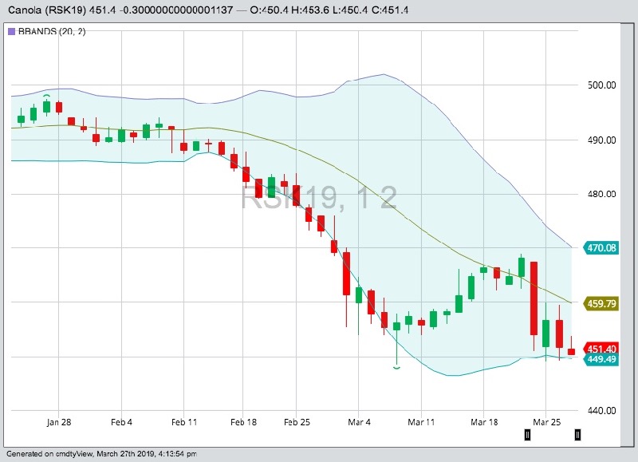Viewport: 638px width, 462px height.
Task: Click the 470.08 upper band price tag
Action: (x=601, y=247)
